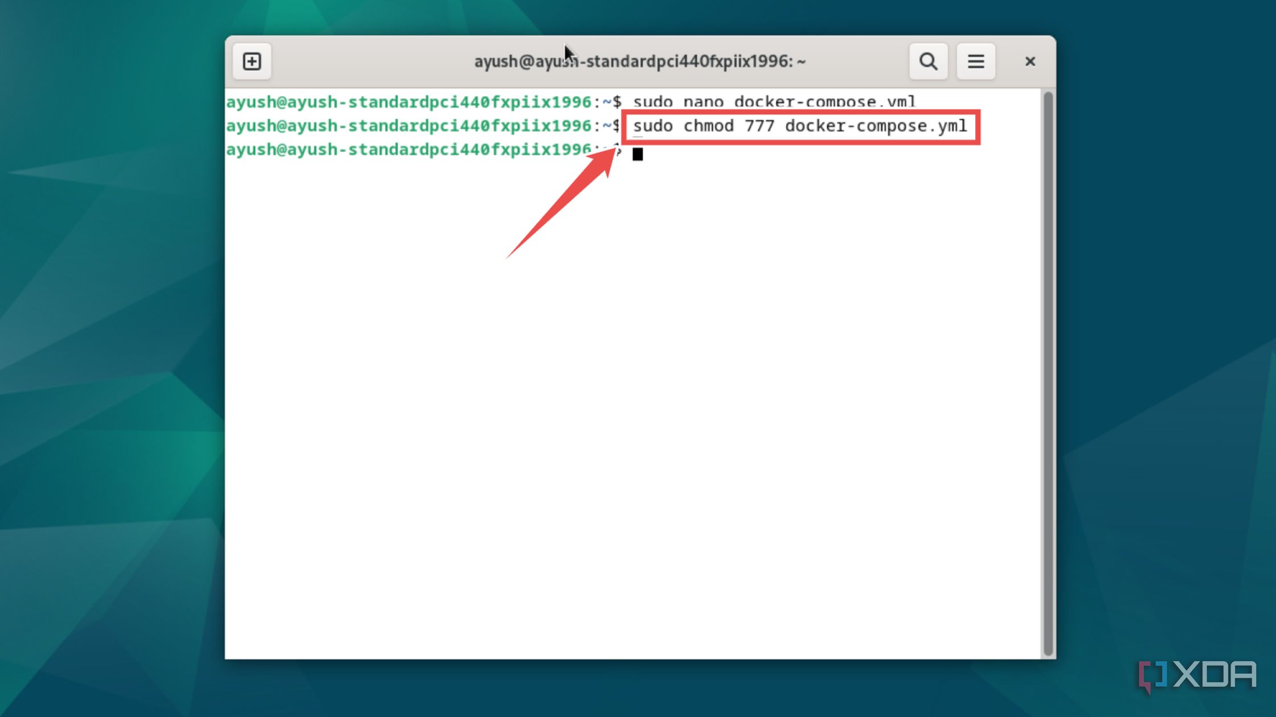Viewport: 1276px width, 717px height.
Task: Click the XDA logo watermark
Action: [1197, 675]
